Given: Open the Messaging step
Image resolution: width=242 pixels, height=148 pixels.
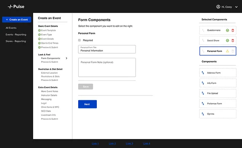Looking at the screenshot, I should click(x=46, y=99).
